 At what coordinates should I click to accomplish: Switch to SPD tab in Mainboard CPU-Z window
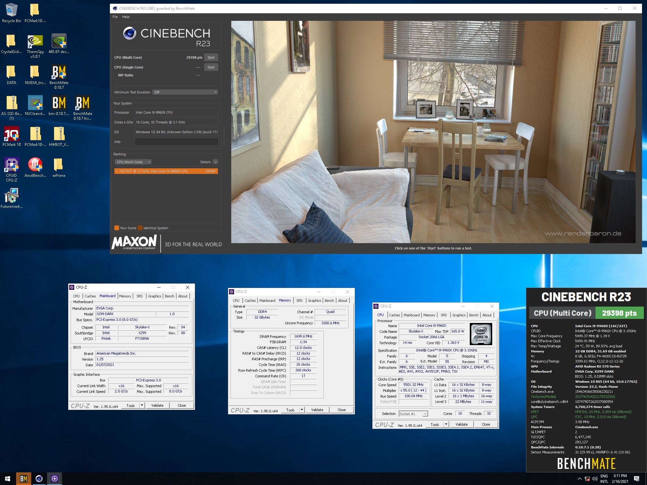pos(139,296)
